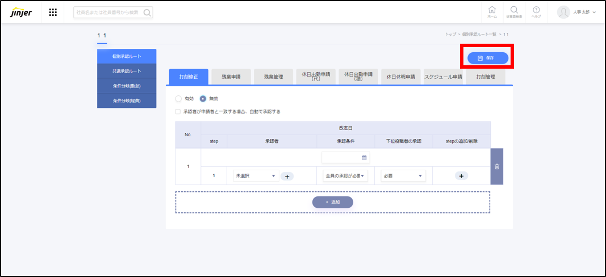Go to home via the ホーム icon

point(492,12)
